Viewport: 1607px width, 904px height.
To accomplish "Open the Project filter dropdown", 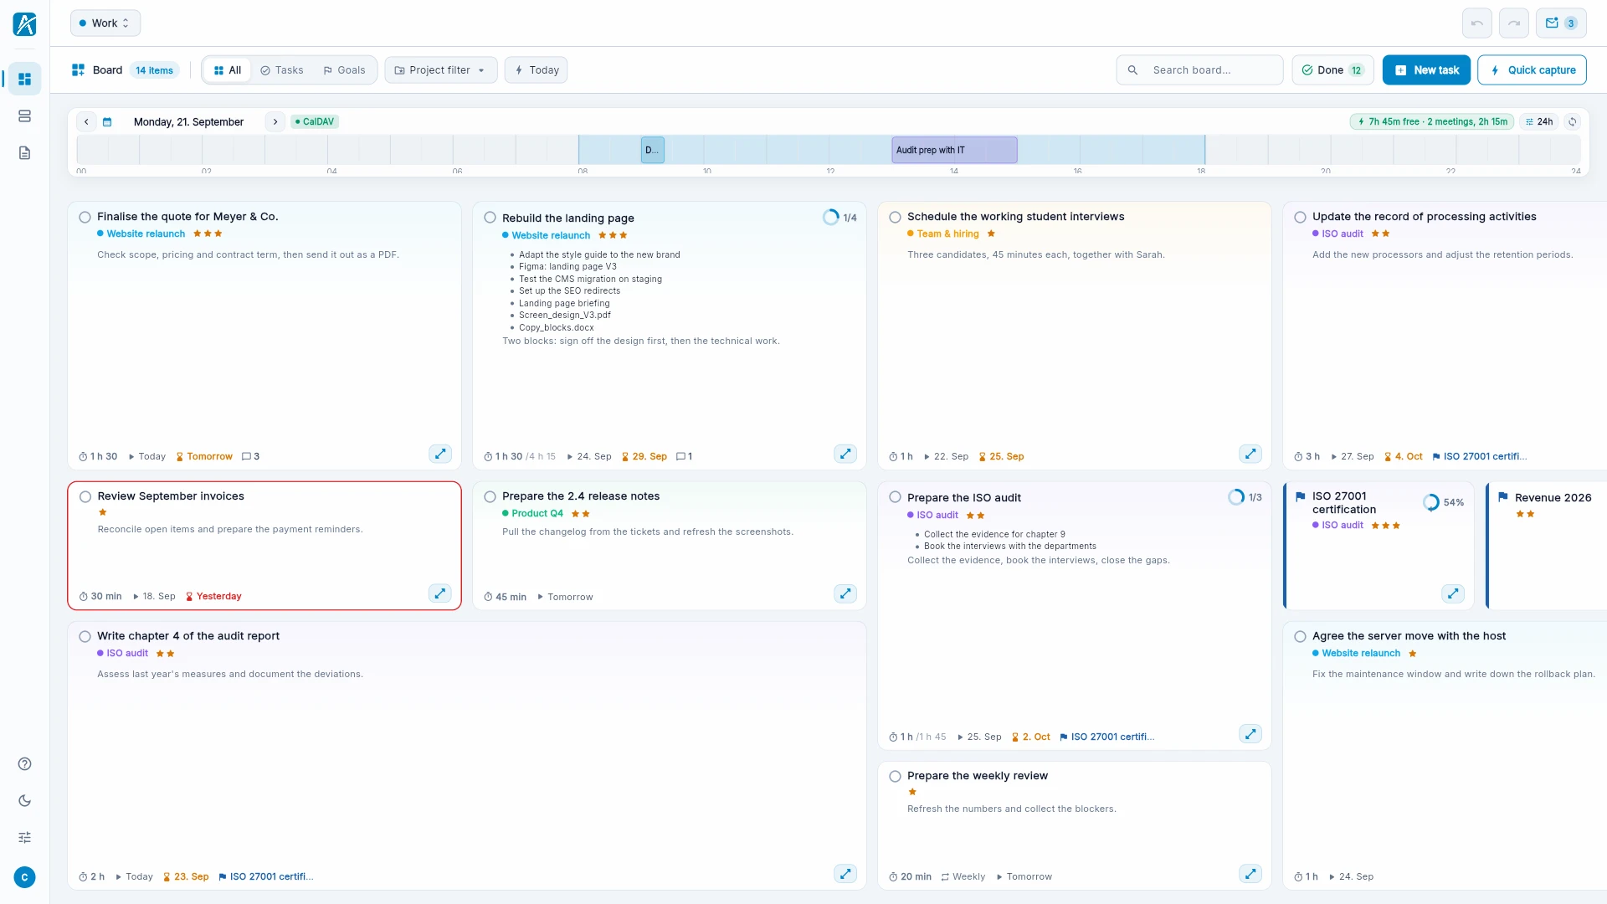I will (441, 70).
